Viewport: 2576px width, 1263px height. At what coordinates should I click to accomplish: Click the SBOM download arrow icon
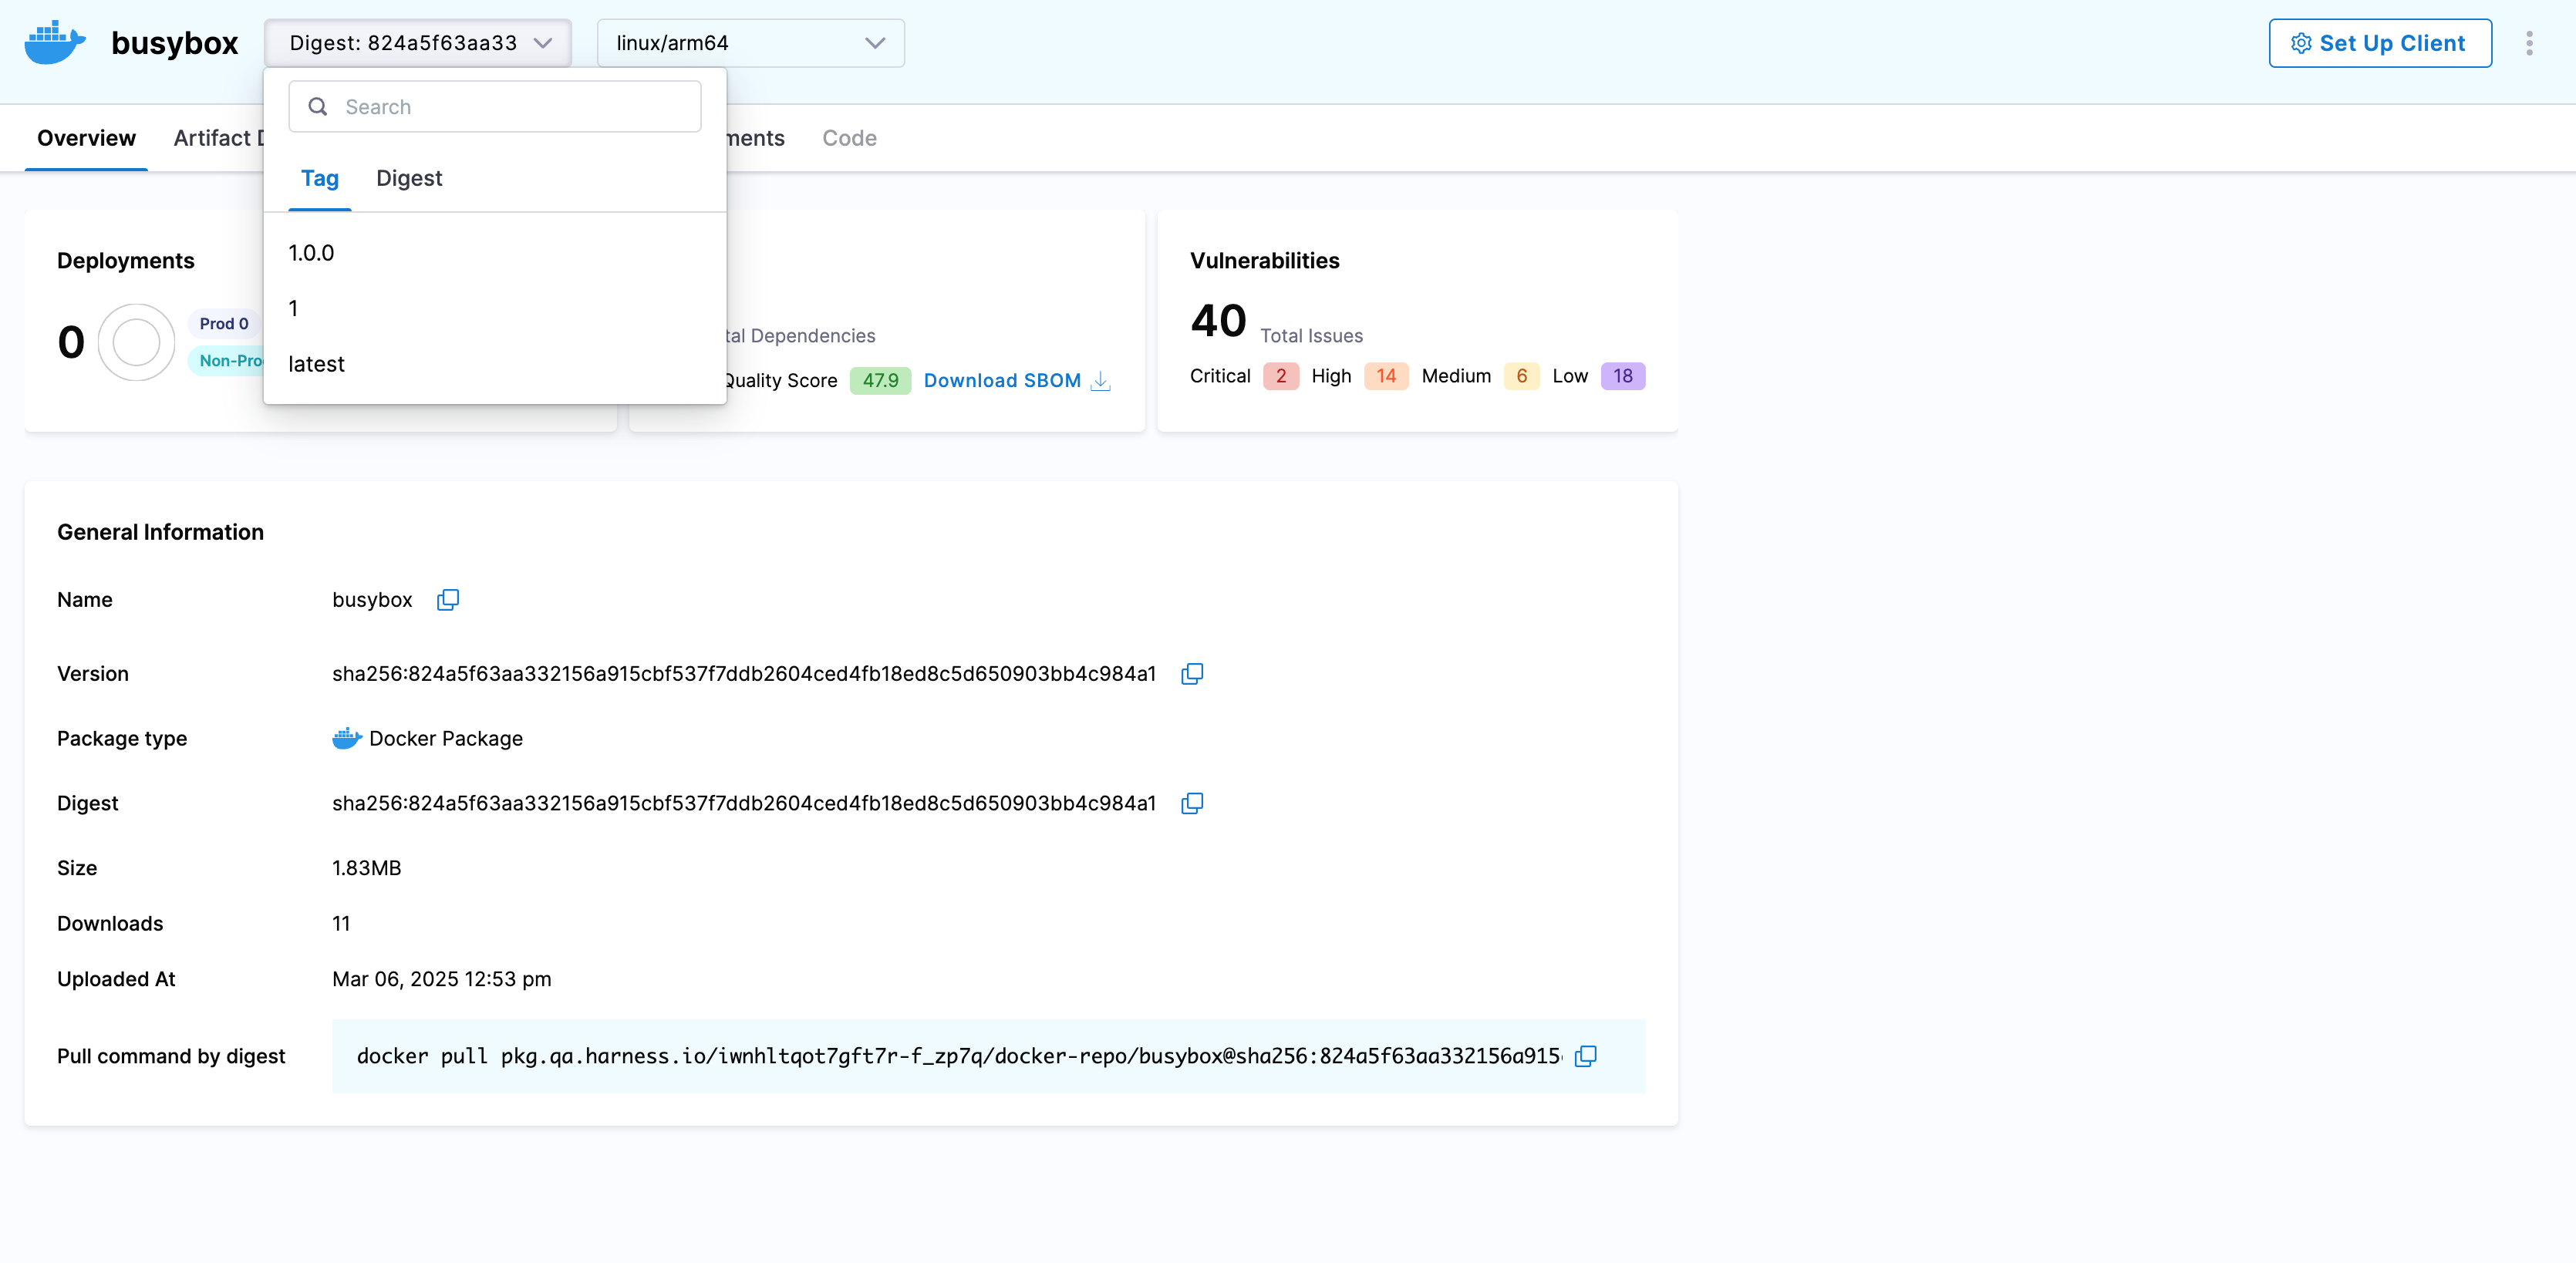click(1100, 381)
